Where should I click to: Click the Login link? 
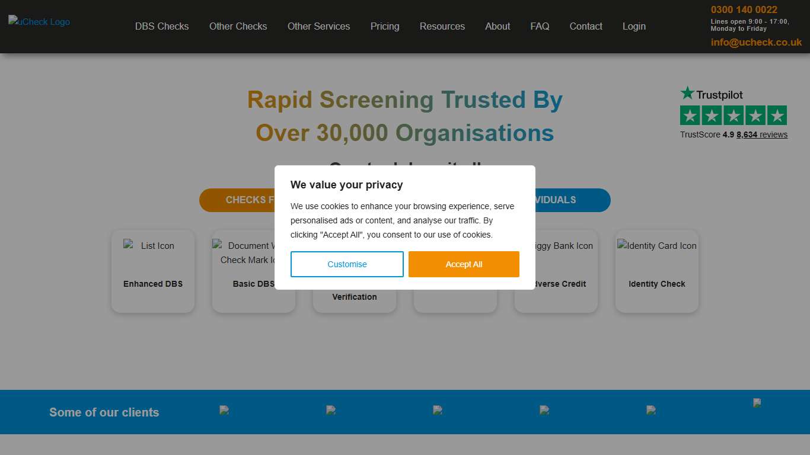coord(634,26)
